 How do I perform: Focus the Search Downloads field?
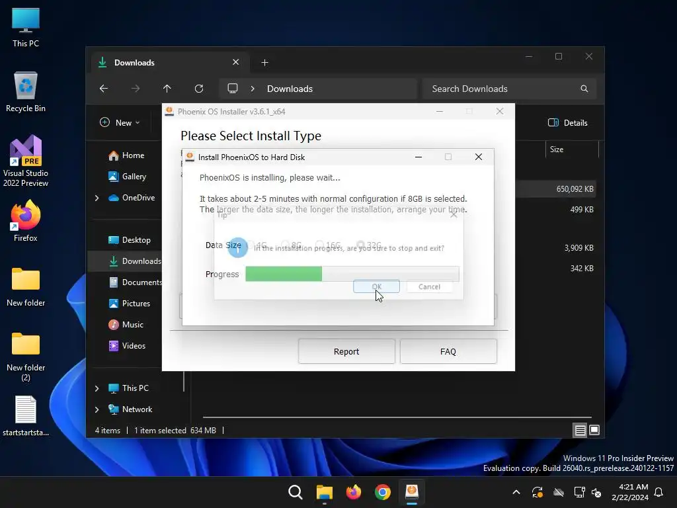pos(510,89)
